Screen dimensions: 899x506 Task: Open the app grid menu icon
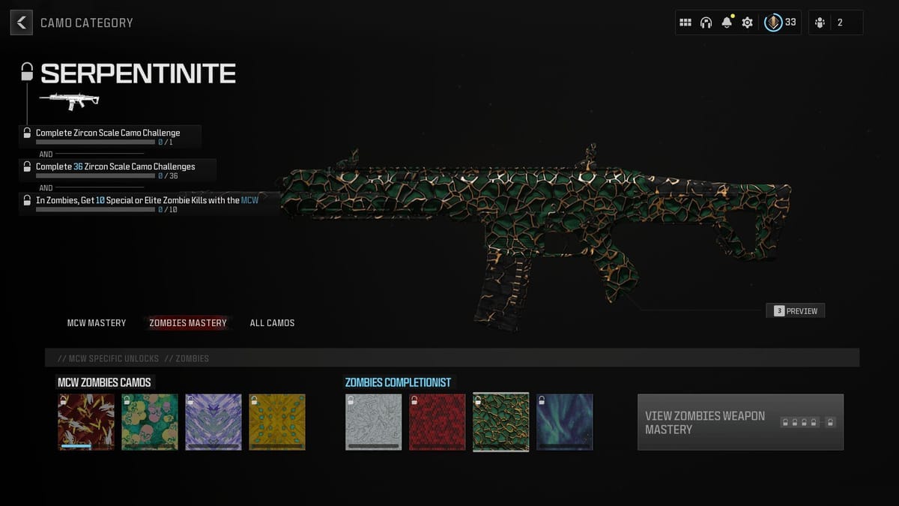click(x=685, y=22)
